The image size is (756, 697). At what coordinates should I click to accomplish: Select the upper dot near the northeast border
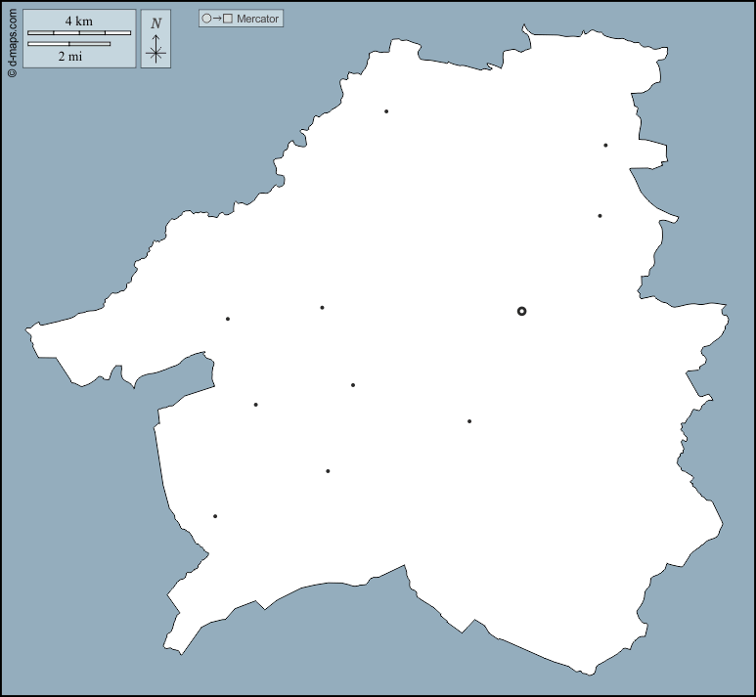(605, 146)
